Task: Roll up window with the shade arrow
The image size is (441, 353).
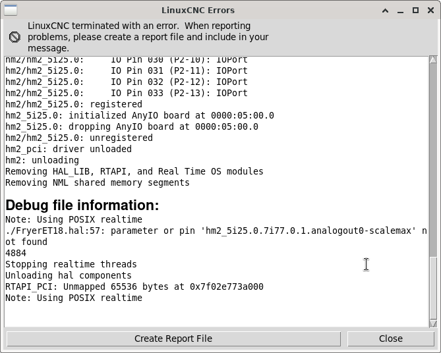Action: (x=386, y=10)
